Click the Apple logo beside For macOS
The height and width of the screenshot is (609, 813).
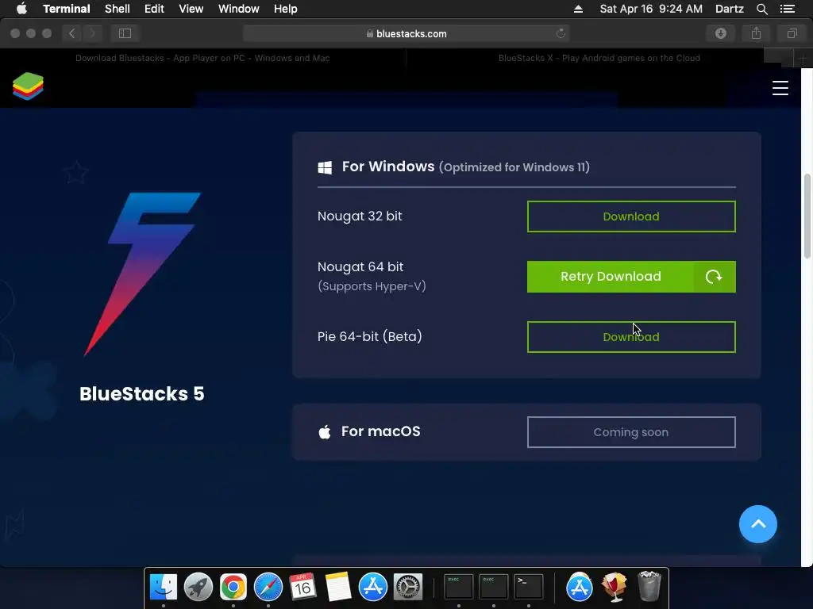[x=325, y=432]
